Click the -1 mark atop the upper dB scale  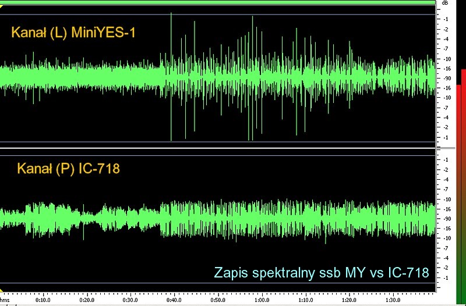(x=446, y=19)
